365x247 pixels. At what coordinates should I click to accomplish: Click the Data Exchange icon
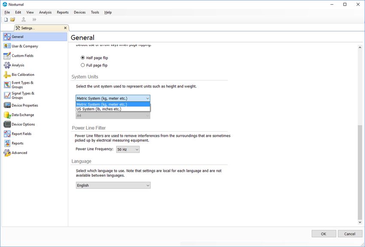pos(7,115)
